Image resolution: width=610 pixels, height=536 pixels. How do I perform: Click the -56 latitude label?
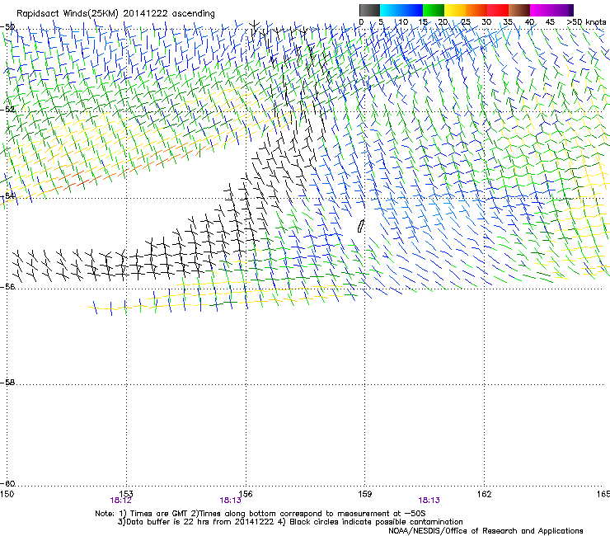(7, 286)
